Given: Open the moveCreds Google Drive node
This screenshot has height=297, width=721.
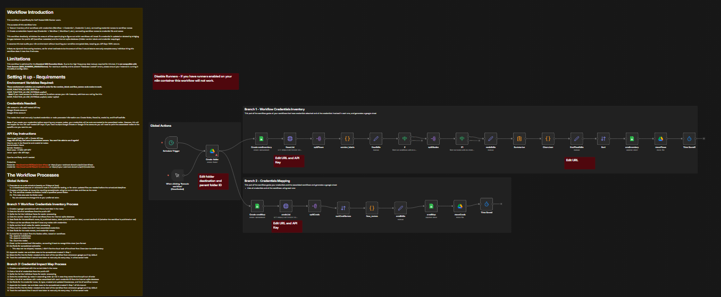Looking at the screenshot, I should click(460, 206).
